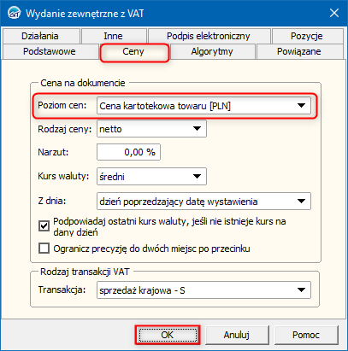Expand the Kurs waluty dropdown
The width and height of the screenshot is (348, 351).
pyautogui.click(x=151, y=177)
